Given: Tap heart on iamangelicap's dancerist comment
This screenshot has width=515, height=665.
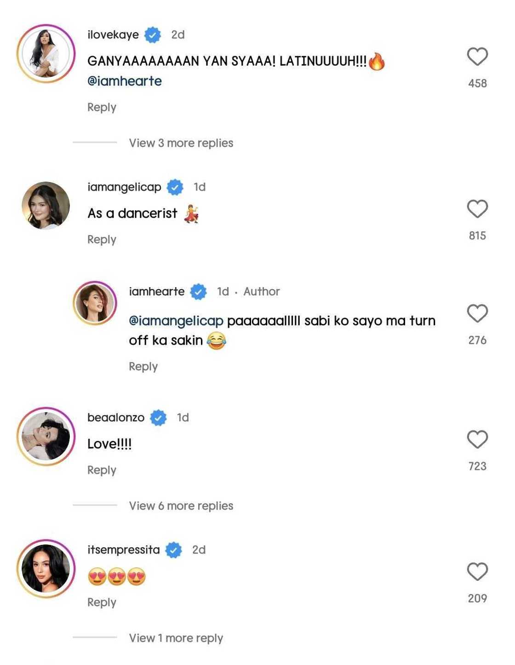Looking at the screenshot, I should [x=477, y=209].
